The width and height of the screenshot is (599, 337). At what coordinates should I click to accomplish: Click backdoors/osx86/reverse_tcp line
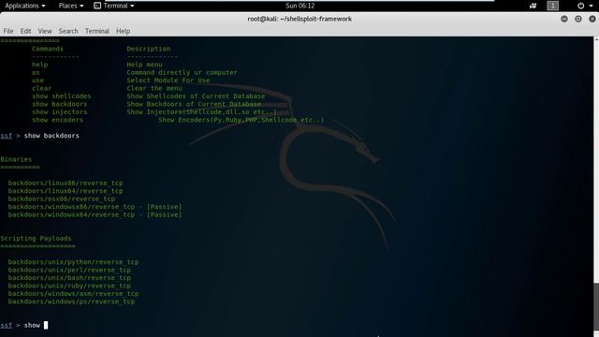[62, 199]
